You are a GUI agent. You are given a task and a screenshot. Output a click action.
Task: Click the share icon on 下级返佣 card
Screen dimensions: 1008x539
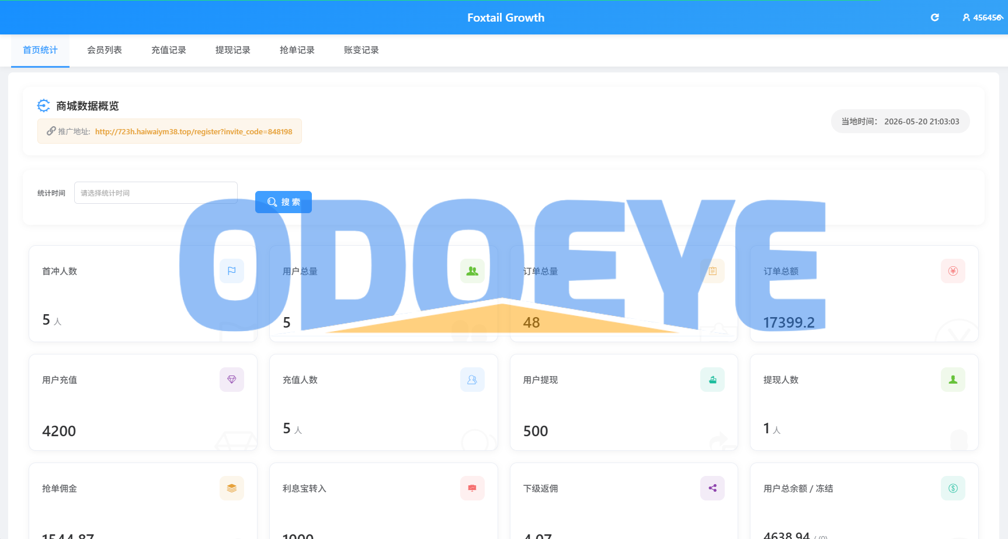pos(712,488)
